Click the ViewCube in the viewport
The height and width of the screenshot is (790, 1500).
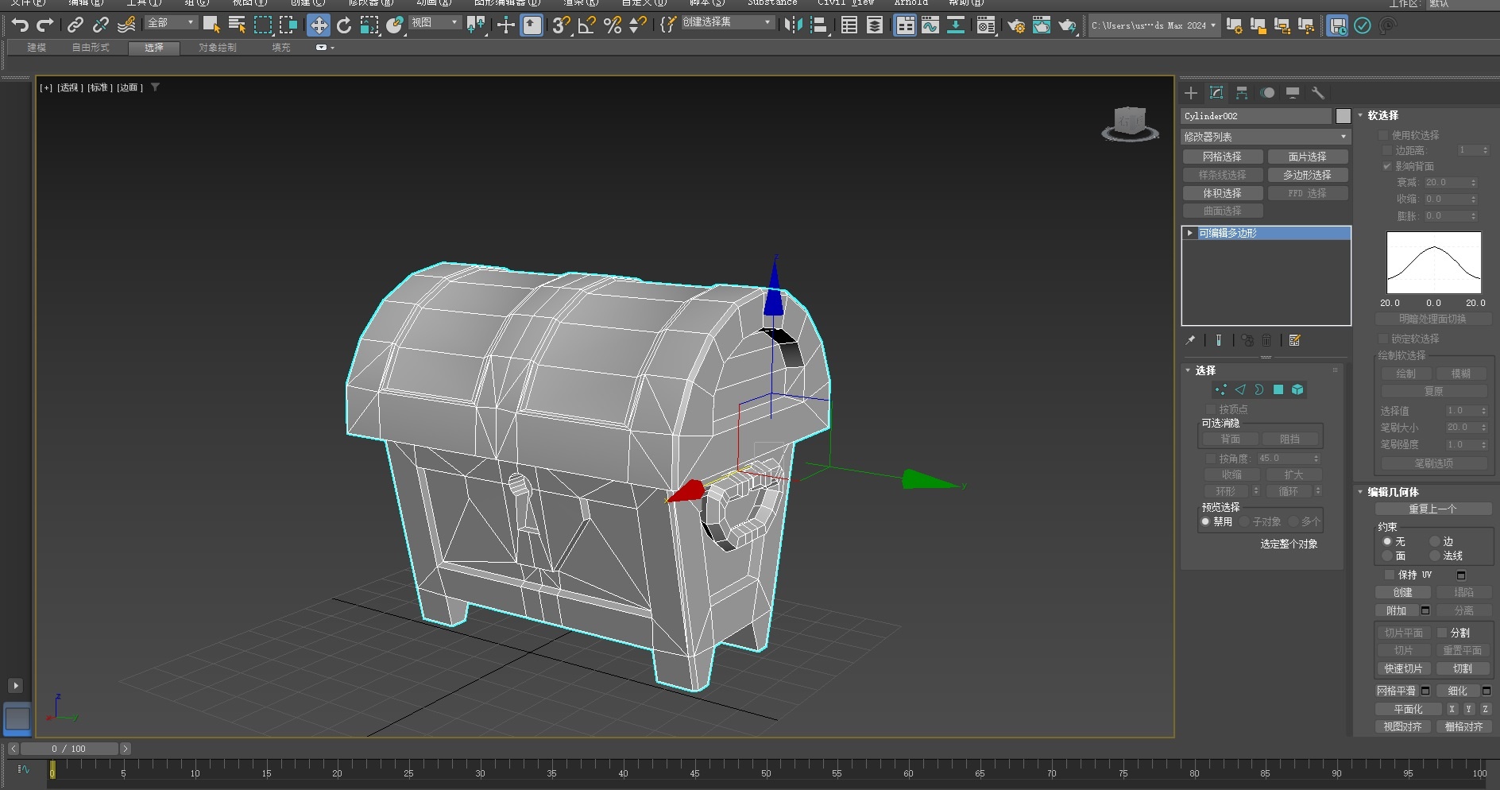click(x=1130, y=123)
